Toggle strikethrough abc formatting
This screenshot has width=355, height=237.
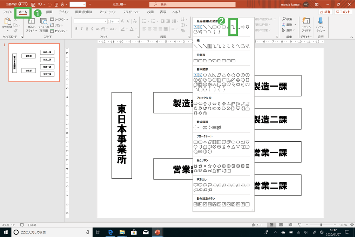click(x=98, y=29)
